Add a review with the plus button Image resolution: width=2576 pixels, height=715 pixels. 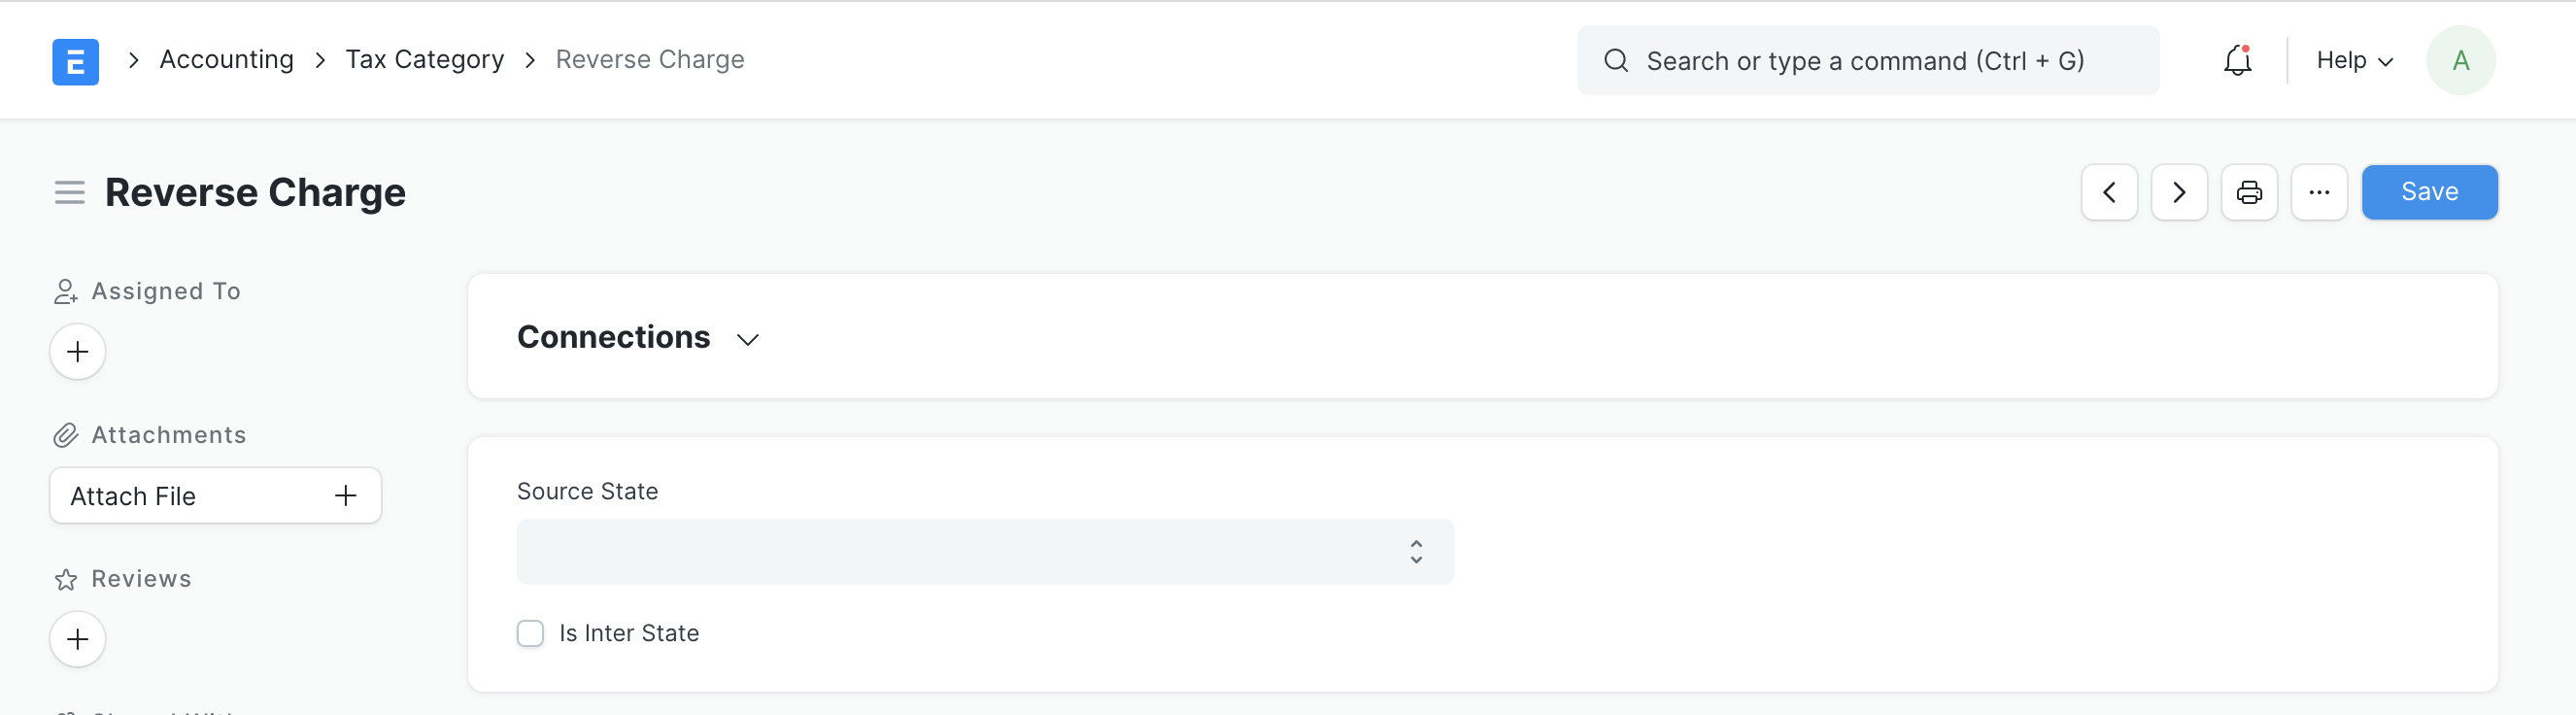[x=78, y=639]
